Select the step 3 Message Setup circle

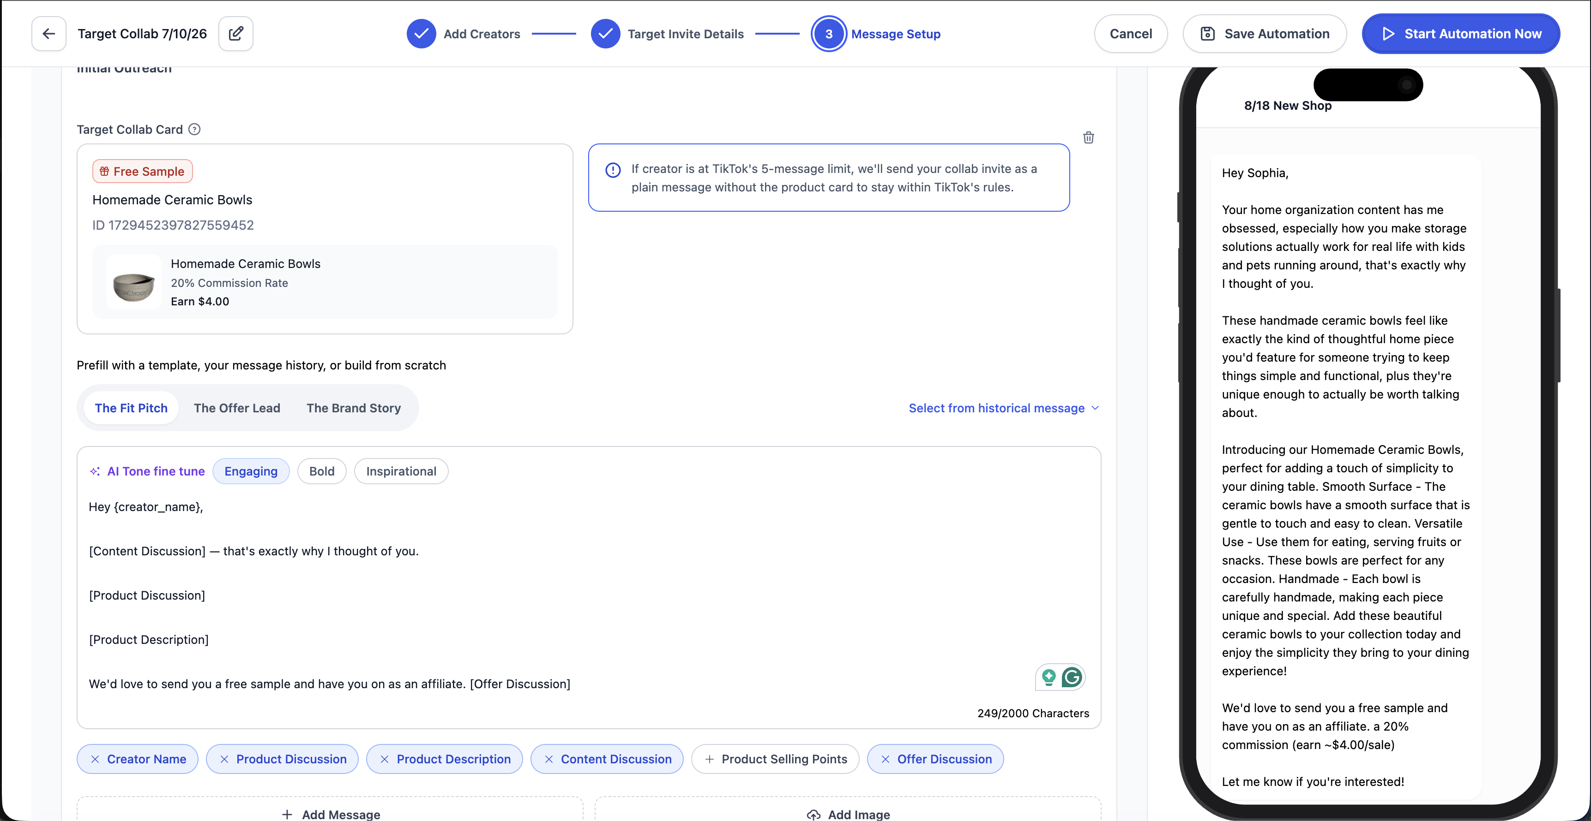click(x=829, y=34)
